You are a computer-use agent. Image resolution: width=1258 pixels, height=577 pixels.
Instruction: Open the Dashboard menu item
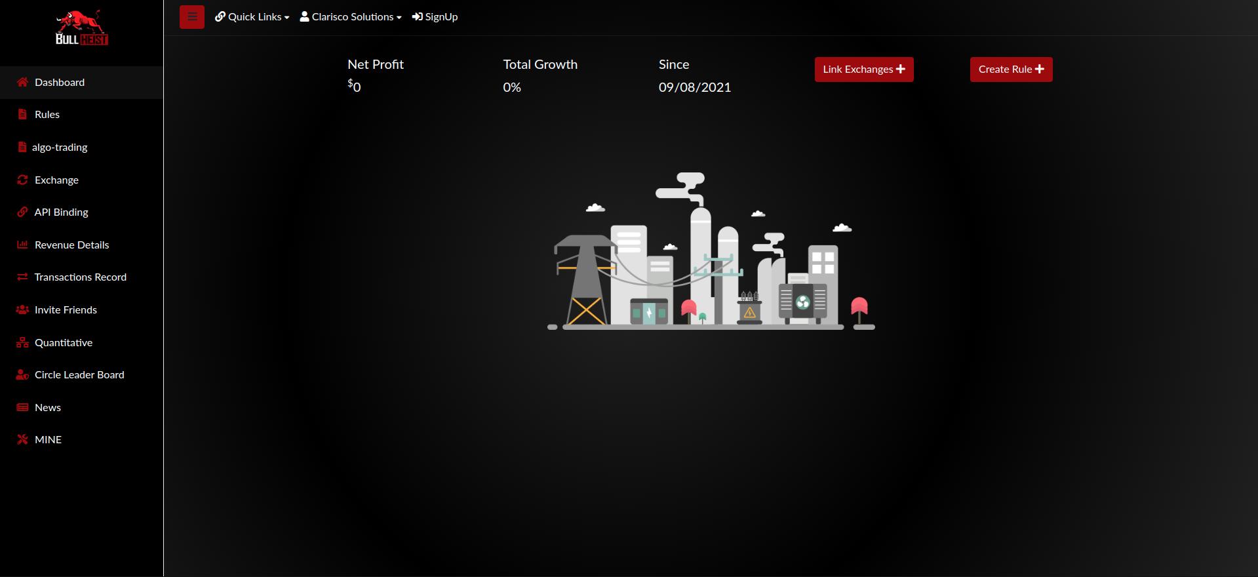point(81,83)
